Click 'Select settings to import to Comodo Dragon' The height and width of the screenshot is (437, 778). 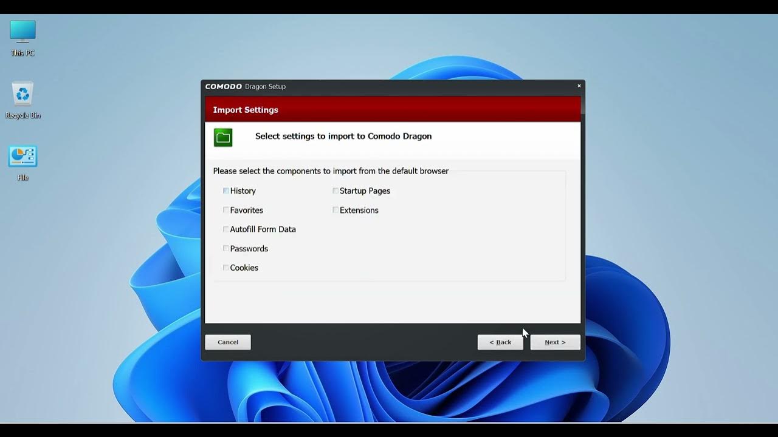[x=343, y=136]
